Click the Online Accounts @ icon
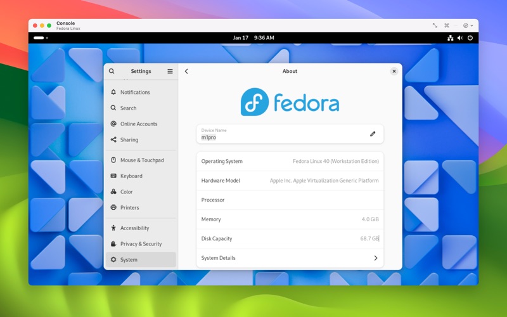The width and height of the screenshot is (507, 317). pyautogui.click(x=113, y=124)
